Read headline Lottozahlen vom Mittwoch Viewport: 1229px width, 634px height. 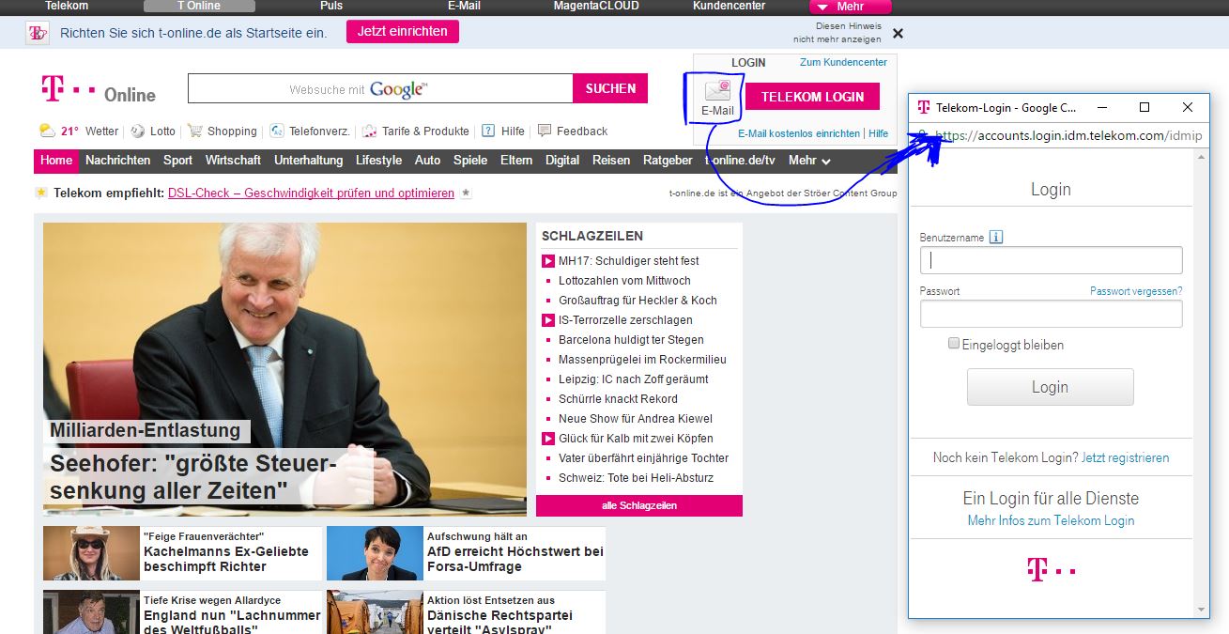624,281
